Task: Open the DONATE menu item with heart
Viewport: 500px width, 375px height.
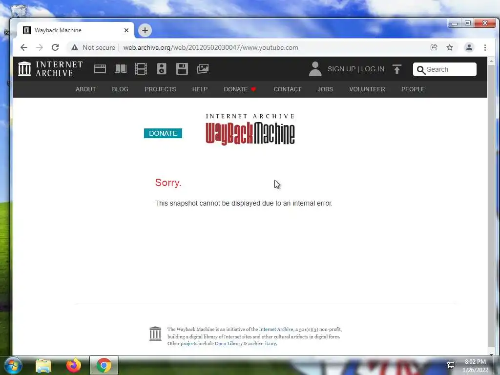Action: [240, 89]
